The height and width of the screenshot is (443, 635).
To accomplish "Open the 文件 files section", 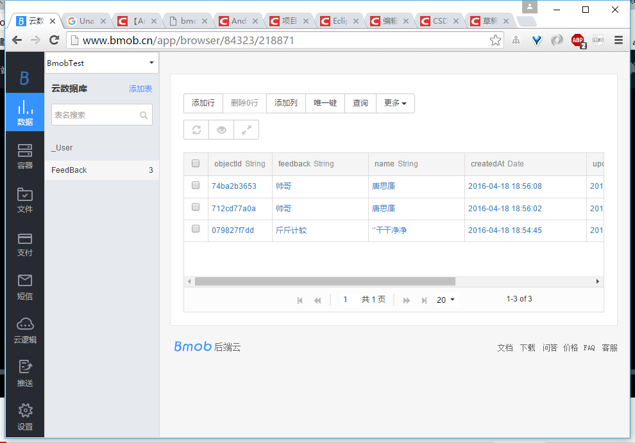I will point(25,200).
